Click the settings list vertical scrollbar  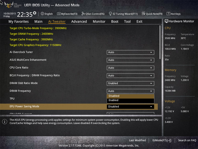160,42
